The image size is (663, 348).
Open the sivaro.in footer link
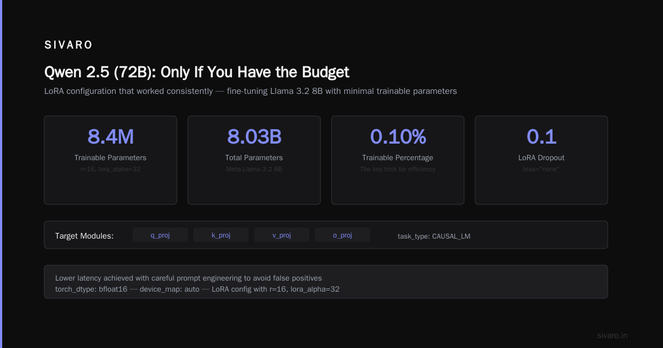tap(612, 335)
